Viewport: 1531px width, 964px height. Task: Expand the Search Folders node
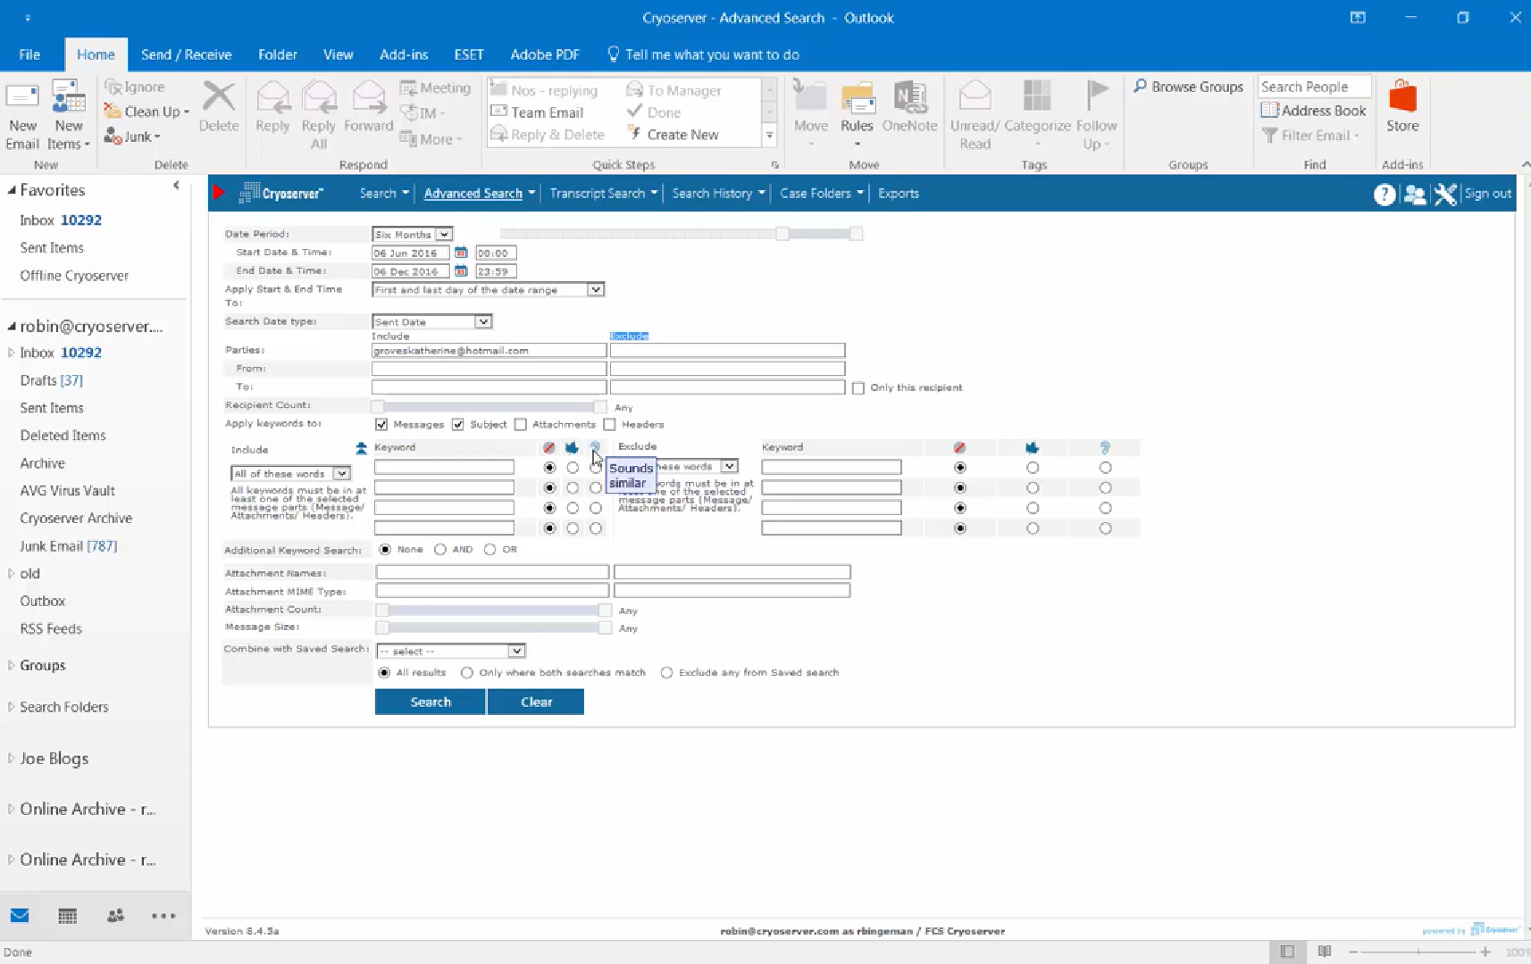point(11,707)
